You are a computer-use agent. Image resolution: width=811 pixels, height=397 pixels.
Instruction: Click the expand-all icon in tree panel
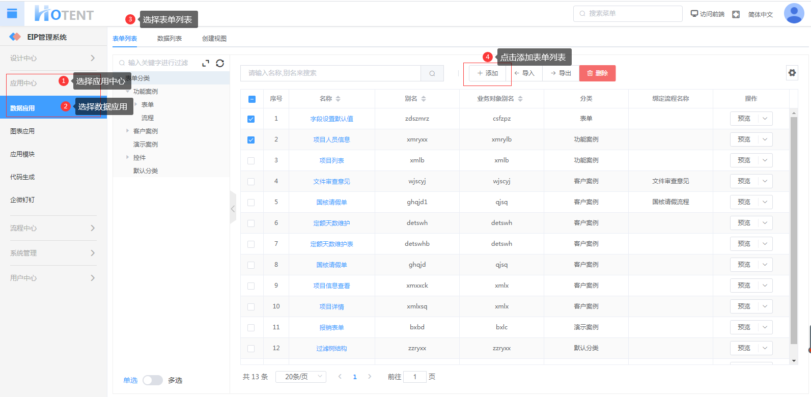[206, 63]
